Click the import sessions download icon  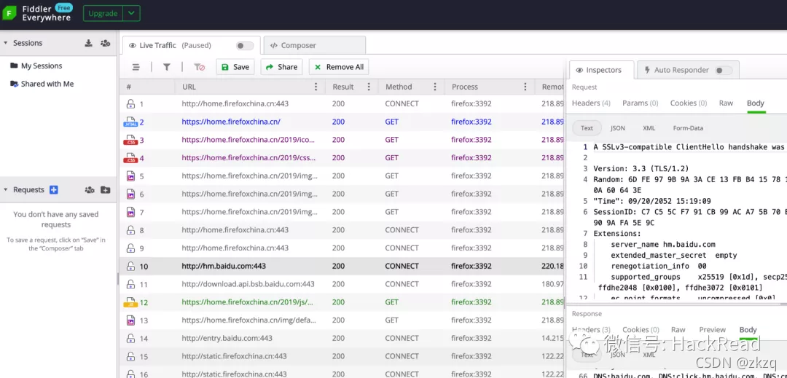pyautogui.click(x=88, y=43)
